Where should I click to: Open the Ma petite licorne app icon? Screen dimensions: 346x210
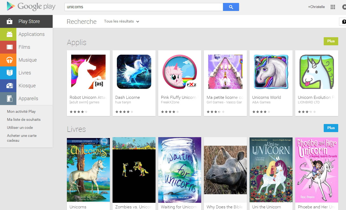point(225,72)
